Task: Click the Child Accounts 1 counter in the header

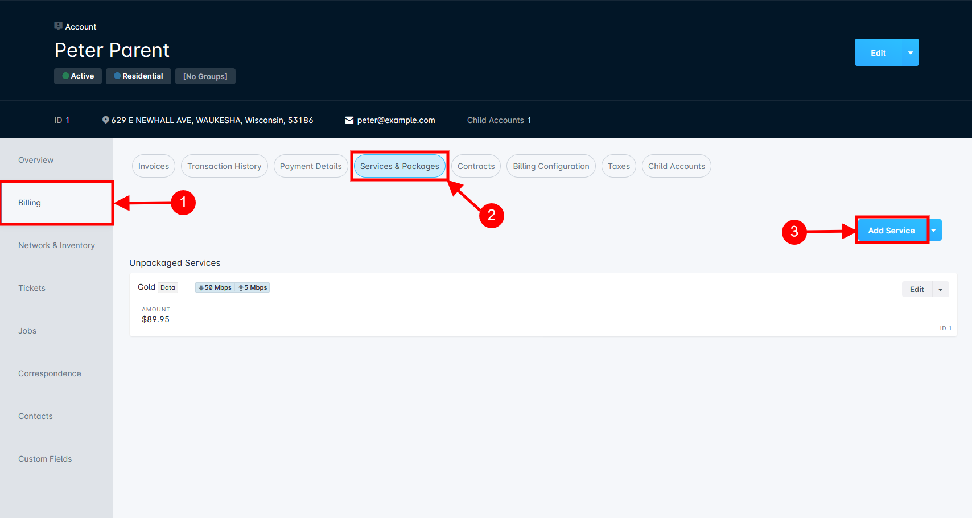Action: point(499,120)
